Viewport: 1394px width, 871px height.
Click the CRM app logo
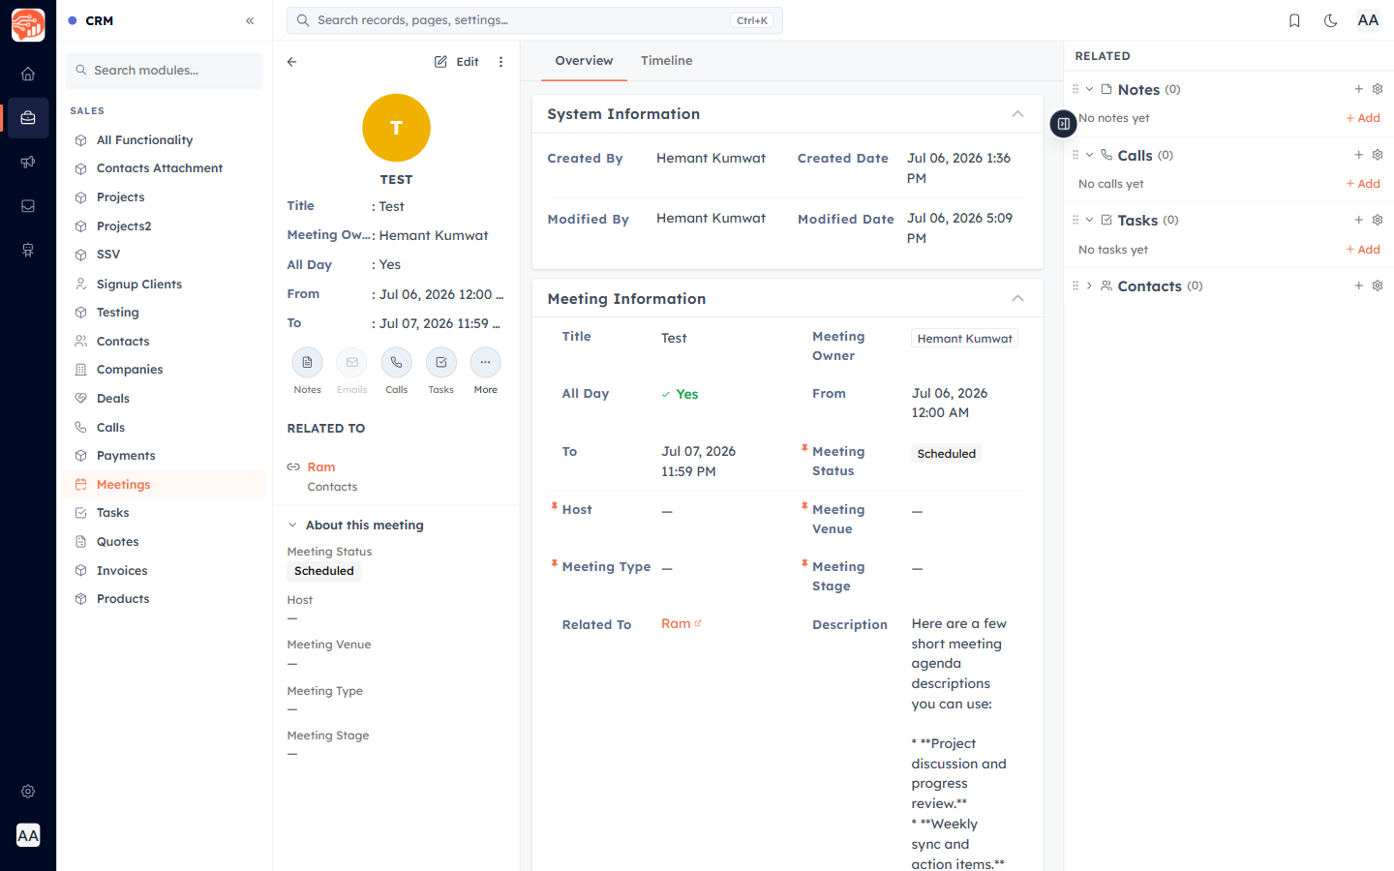(28, 24)
